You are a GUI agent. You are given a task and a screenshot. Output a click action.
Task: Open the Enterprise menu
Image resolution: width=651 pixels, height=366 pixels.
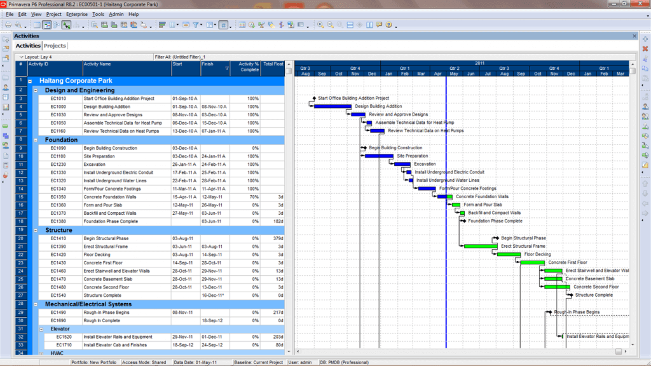(x=77, y=14)
